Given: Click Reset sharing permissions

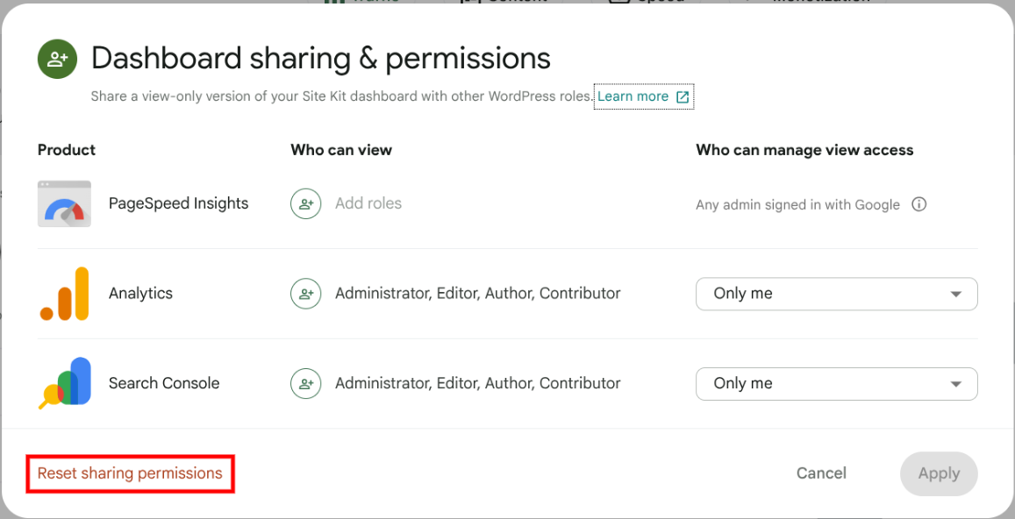Looking at the screenshot, I should pyautogui.click(x=130, y=473).
